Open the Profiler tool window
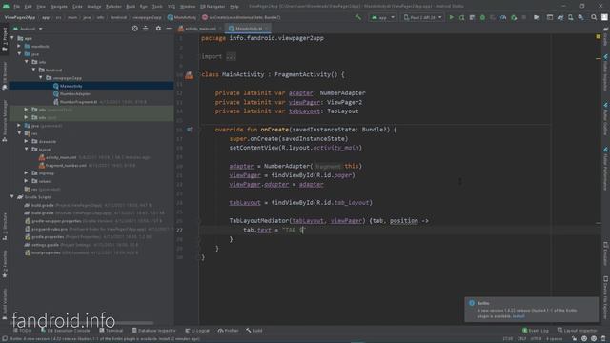 [x=228, y=331]
